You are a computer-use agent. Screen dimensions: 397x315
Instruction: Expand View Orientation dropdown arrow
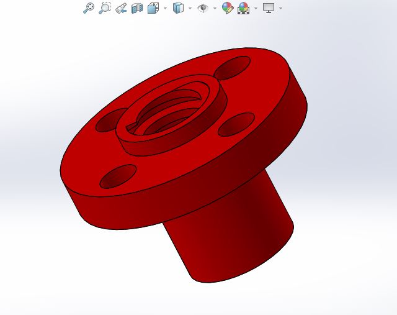[166, 8]
